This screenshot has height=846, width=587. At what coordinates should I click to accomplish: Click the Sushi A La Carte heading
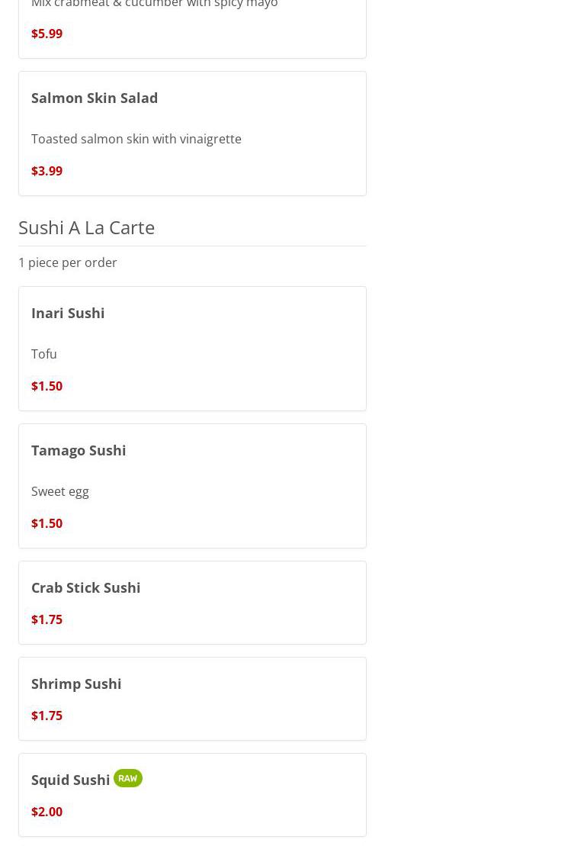86,227
